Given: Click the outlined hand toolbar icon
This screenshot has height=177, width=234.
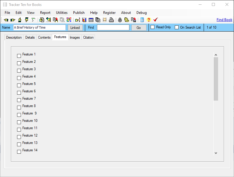Looking at the screenshot, I should click(33, 20).
